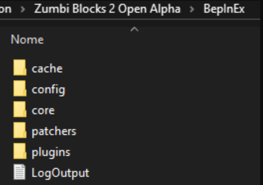Expand breadcrumb chevron before BepInEx

pos(192,9)
